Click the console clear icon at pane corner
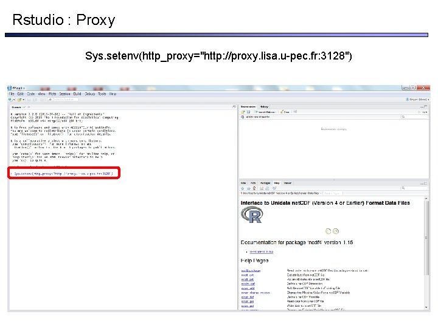 pos(234,107)
